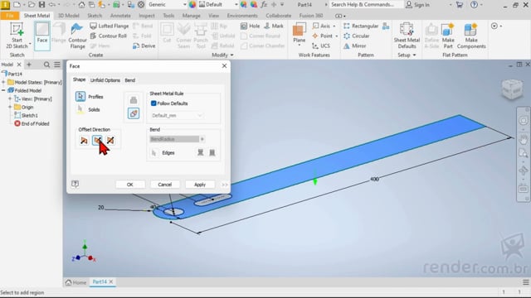The image size is (531, 298).
Task: Open Sheet Metal Defaults
Action: pos(407,36)
